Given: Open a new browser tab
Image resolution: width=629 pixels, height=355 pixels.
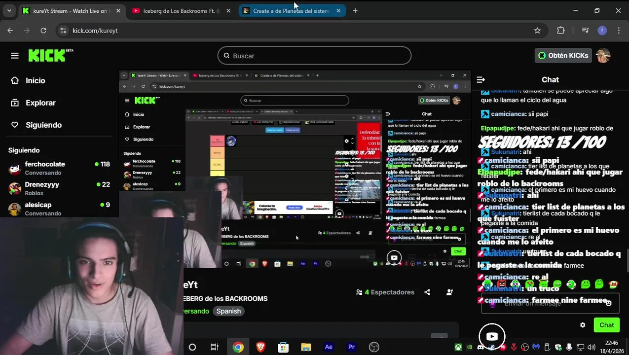Looking at the screenshot, I should (355, 11).
